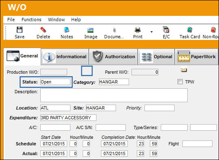Switch to the PaperWork tab

(196, 57)
